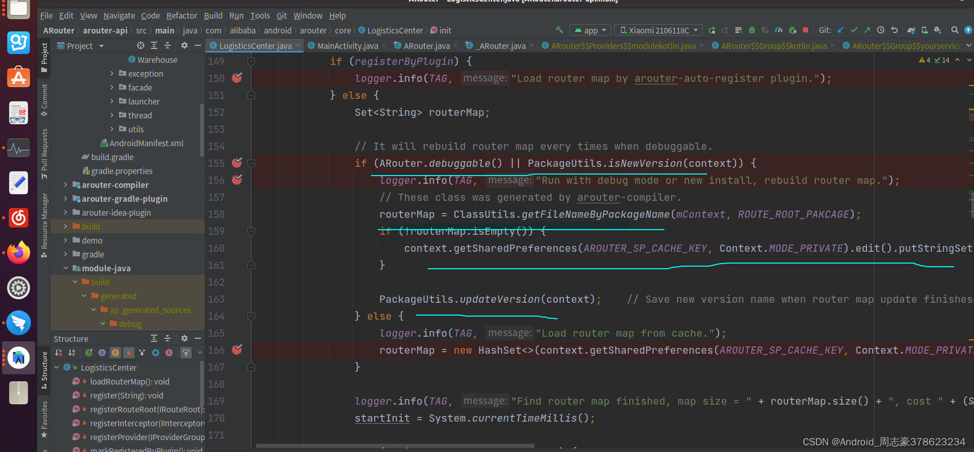Hide the Project panel with minus icon

tap(197, 46)
